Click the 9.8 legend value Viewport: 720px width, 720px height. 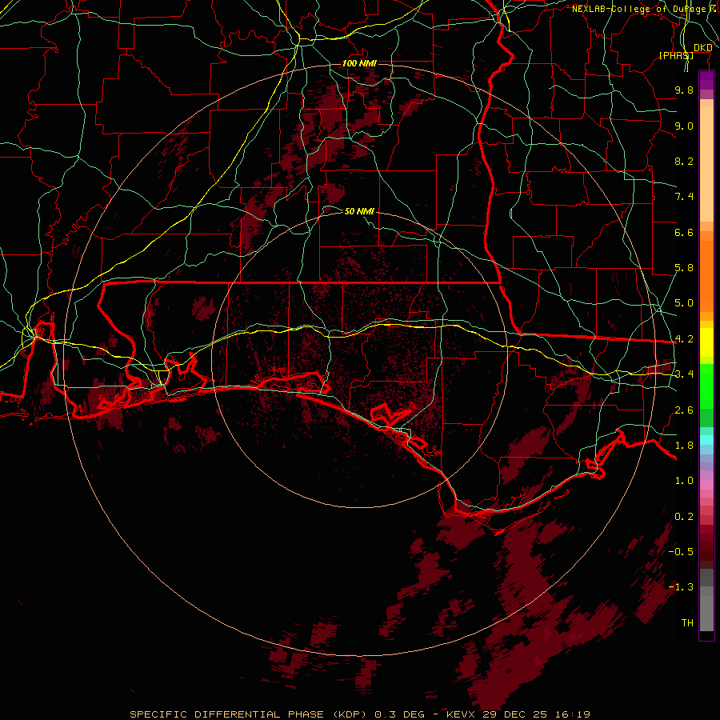point(684,90)
